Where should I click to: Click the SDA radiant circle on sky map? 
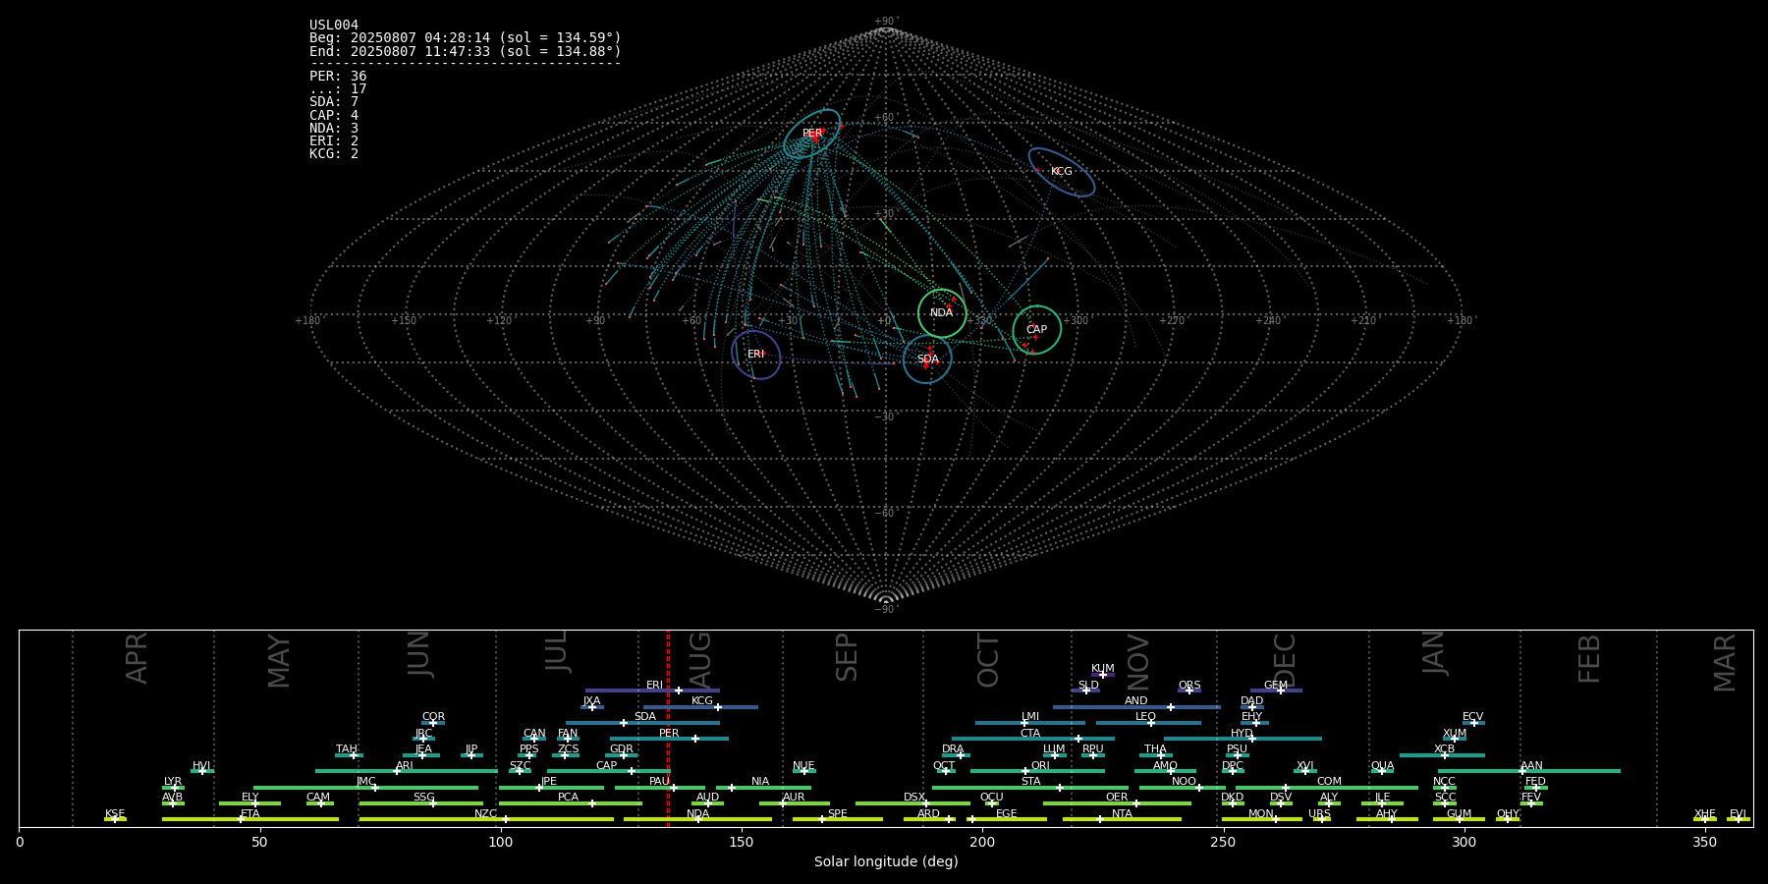pos(927,359)
